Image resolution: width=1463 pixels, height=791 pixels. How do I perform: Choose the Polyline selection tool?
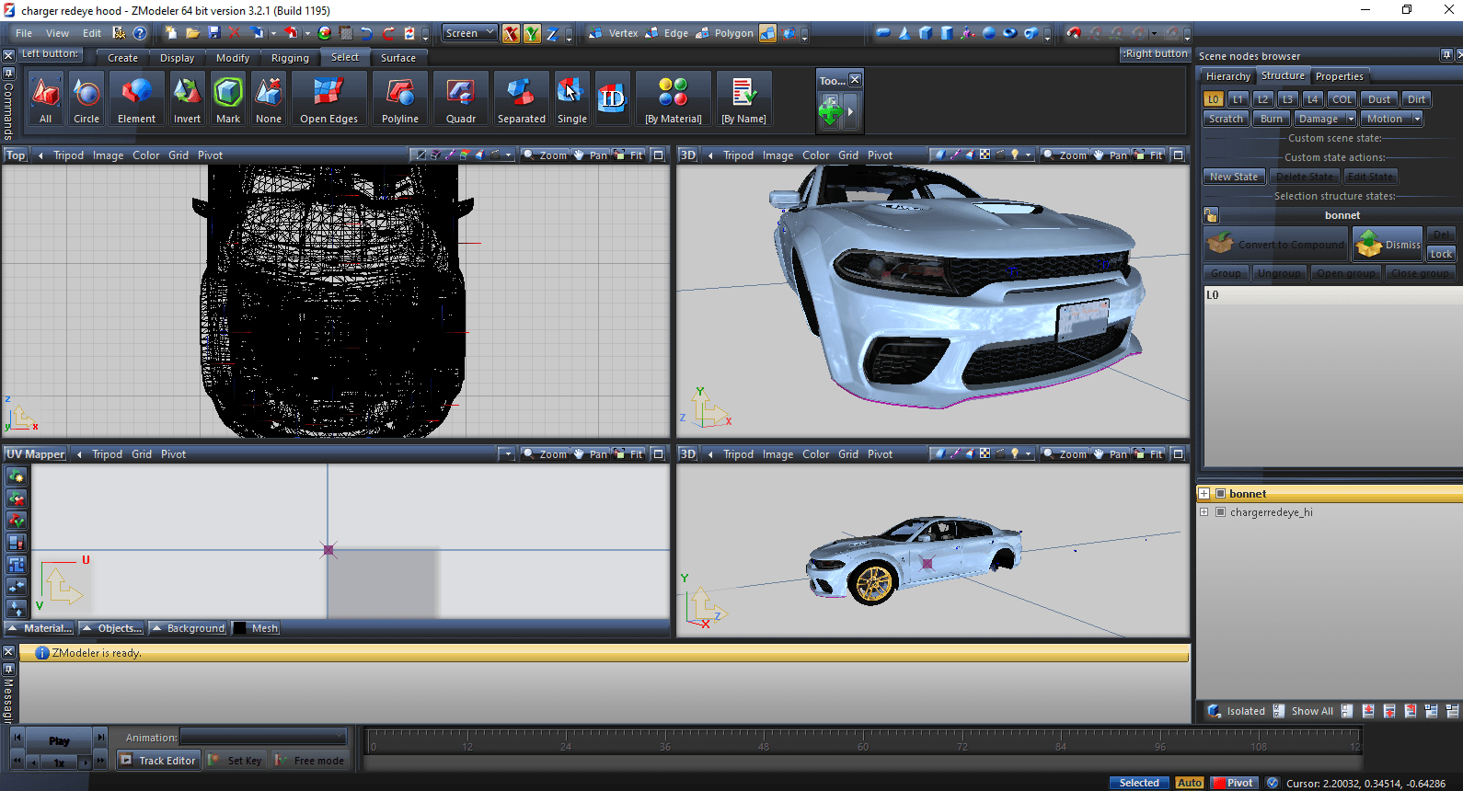[x=399, y=99]
